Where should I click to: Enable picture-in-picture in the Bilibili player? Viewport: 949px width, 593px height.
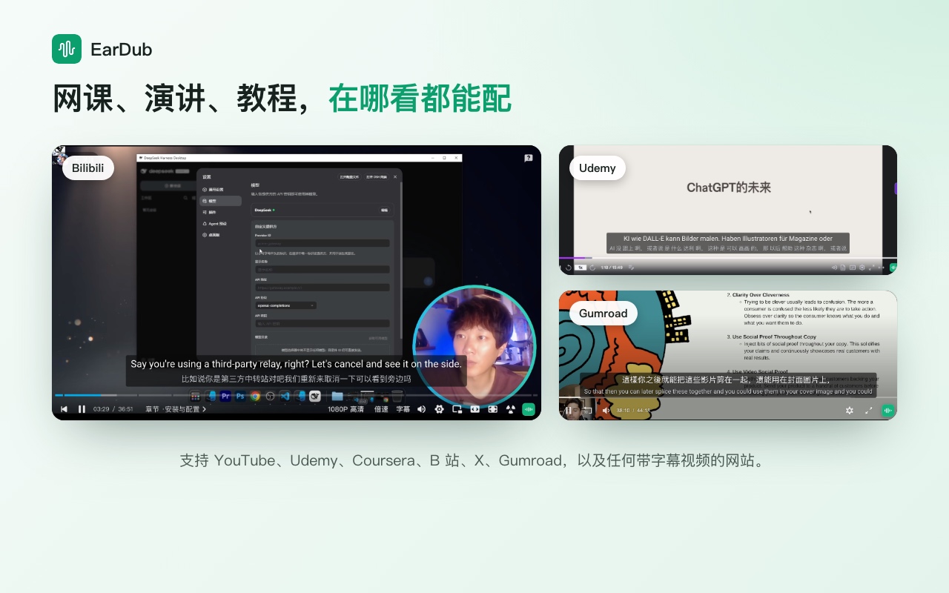click(457, 409)
